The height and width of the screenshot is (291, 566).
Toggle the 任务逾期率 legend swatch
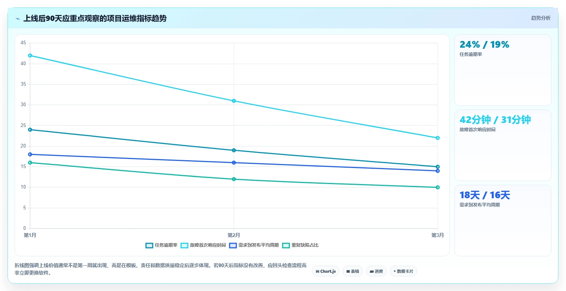149,245
